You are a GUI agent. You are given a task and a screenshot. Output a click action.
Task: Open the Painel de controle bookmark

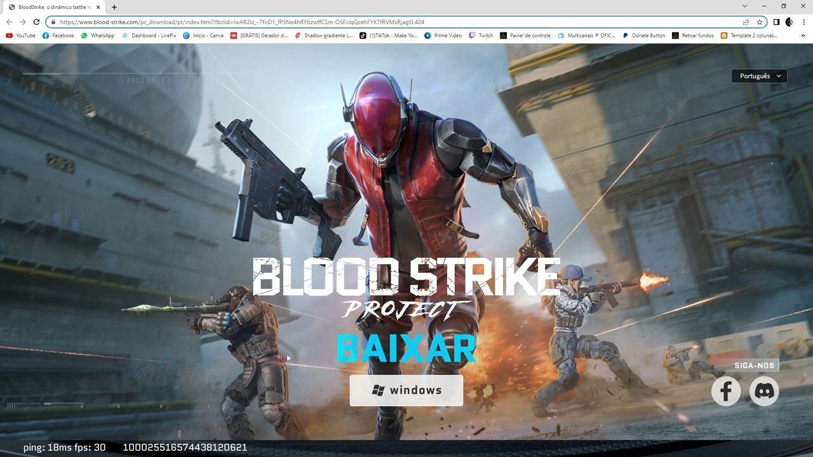pos(525,36)
